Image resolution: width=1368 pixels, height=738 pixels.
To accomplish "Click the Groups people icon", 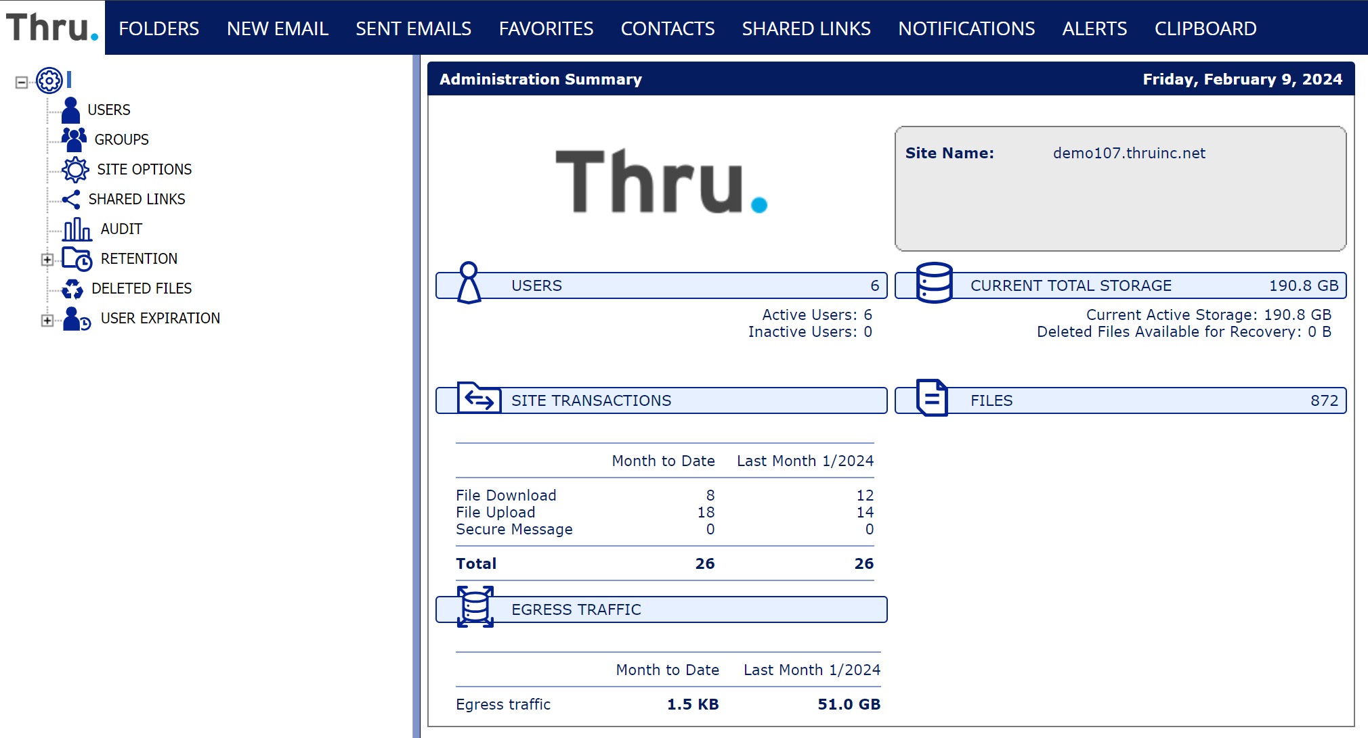I will point(74,139).
